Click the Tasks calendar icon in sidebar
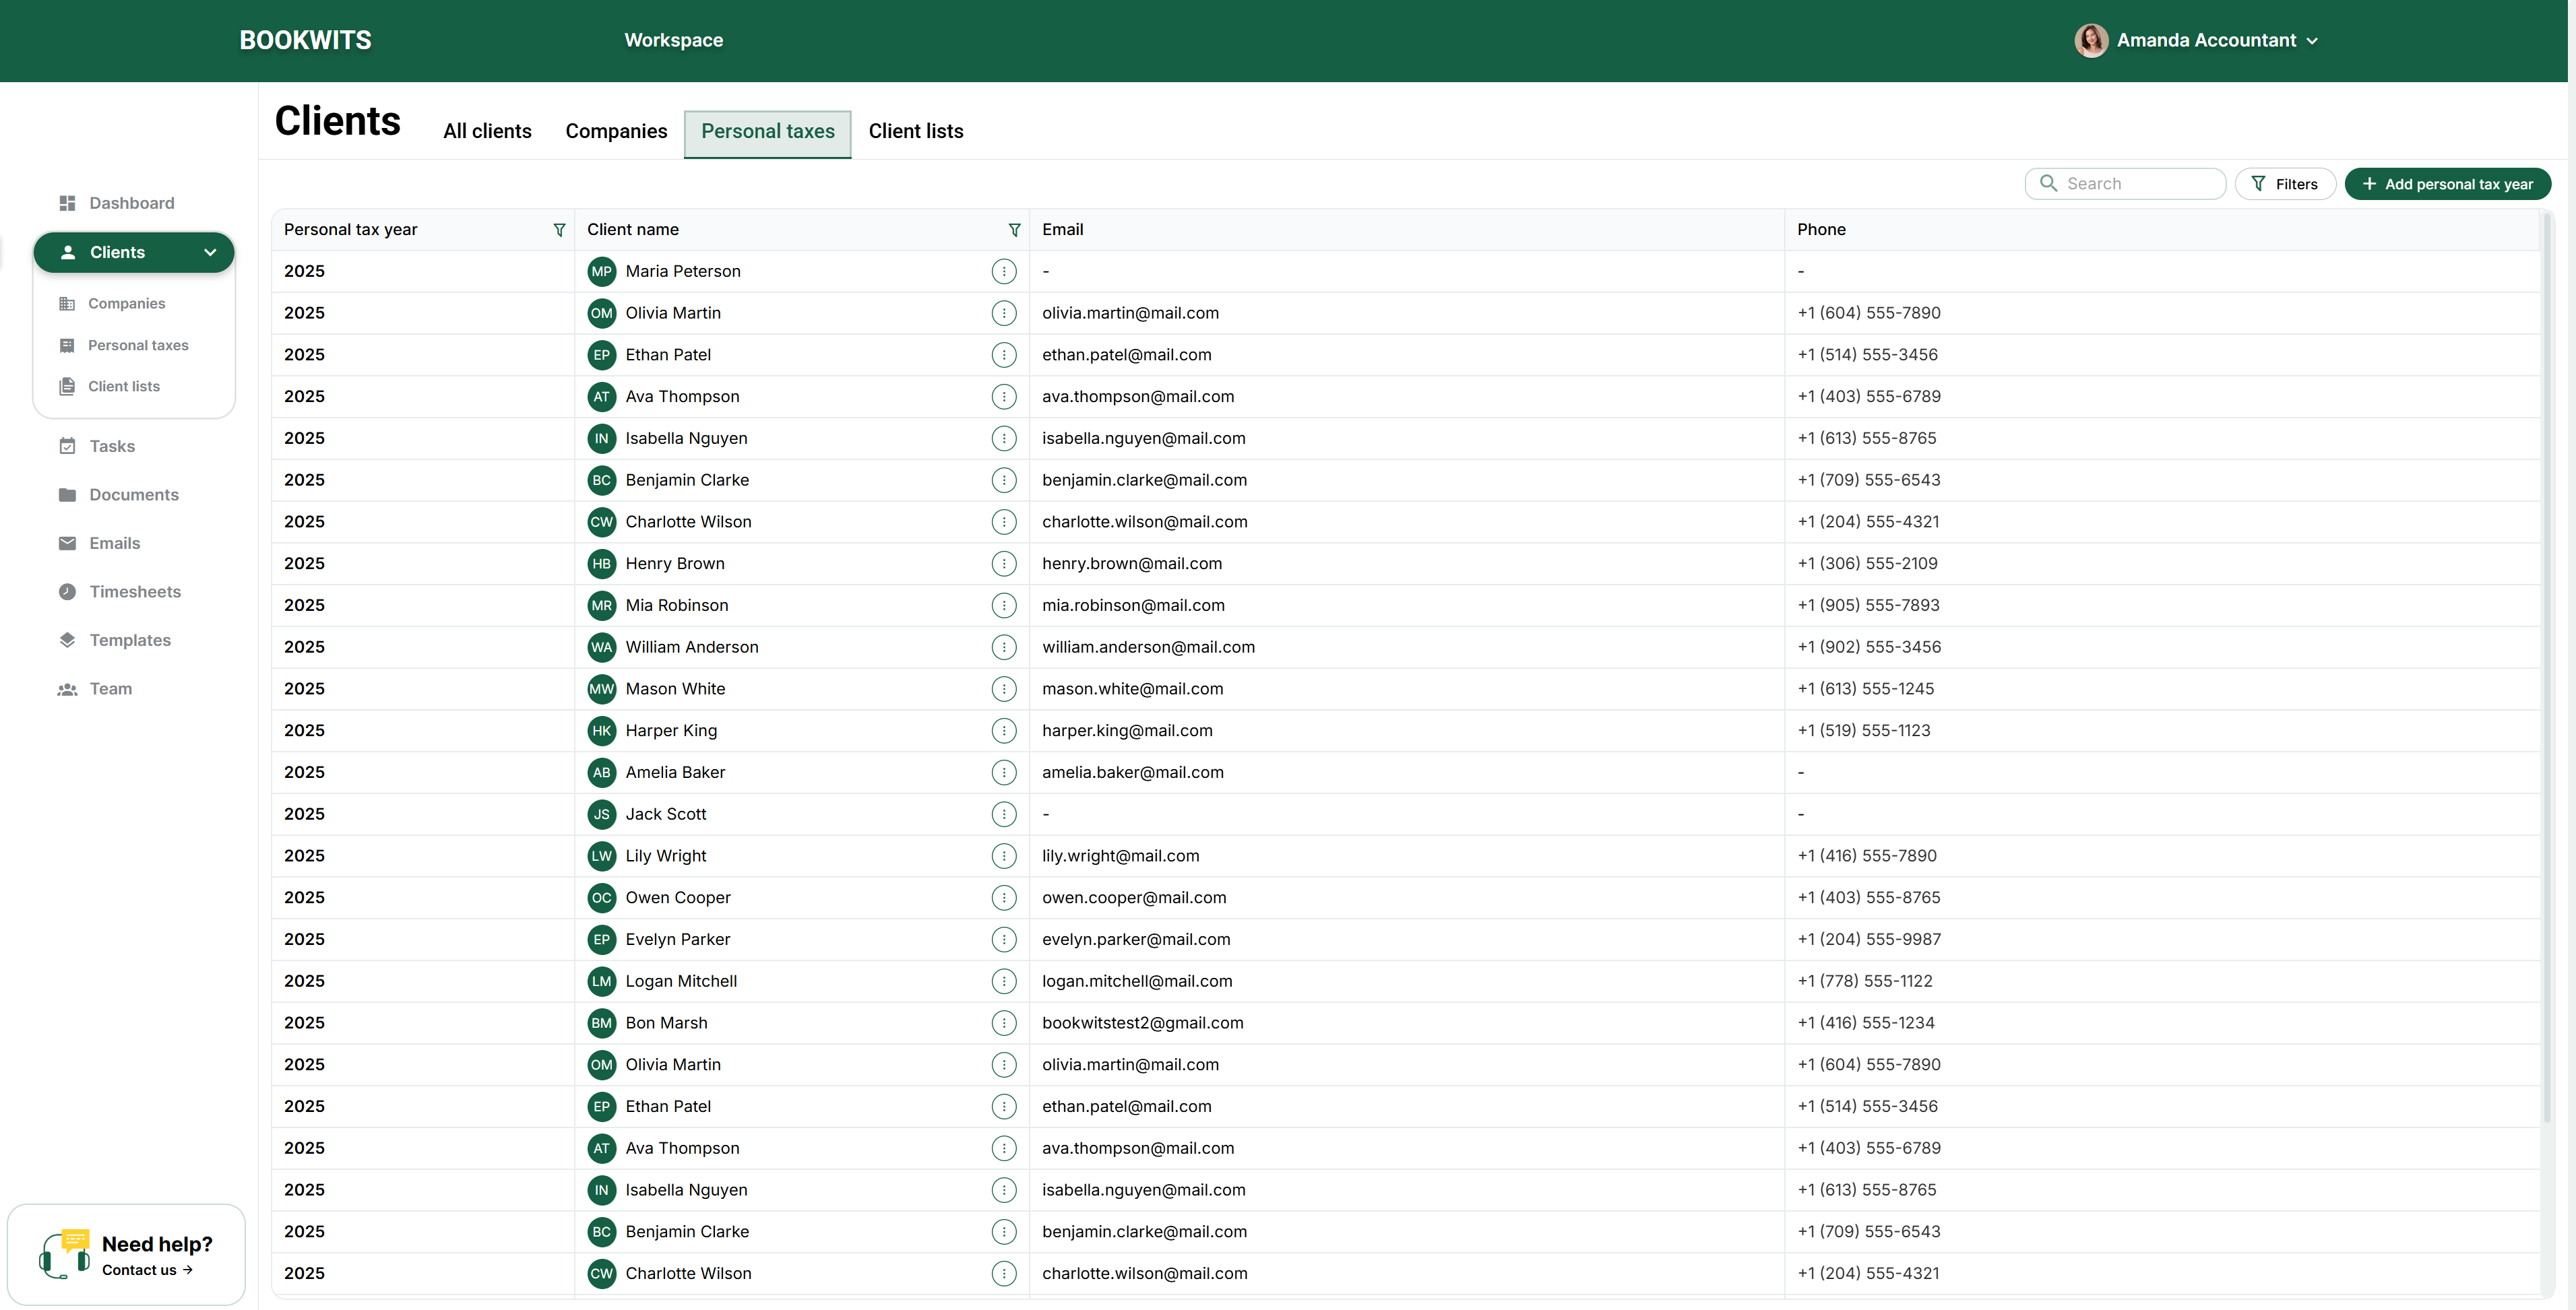The image size is (2576, 1310). tap(67, 446)
